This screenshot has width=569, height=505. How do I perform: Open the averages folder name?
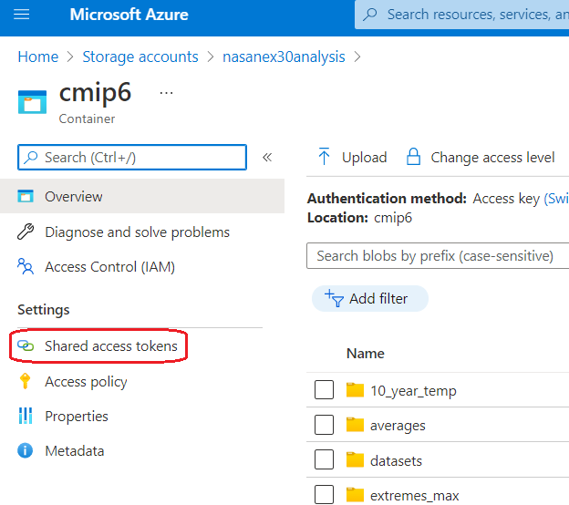point(398,426)
